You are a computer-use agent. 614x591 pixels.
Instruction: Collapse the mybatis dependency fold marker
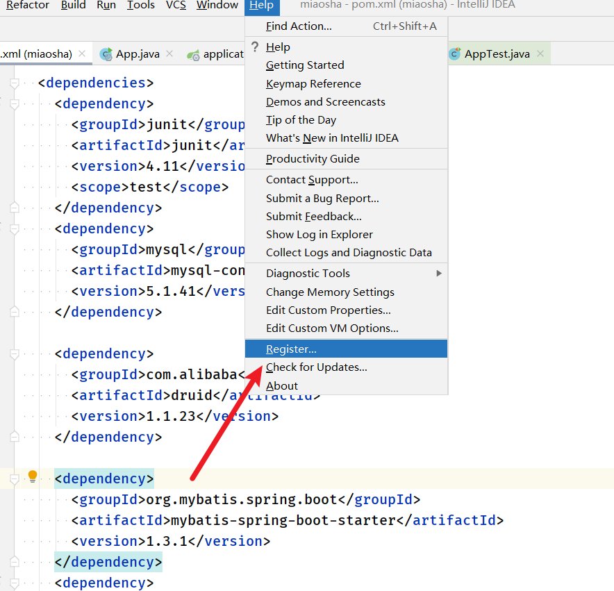[15, 479]
